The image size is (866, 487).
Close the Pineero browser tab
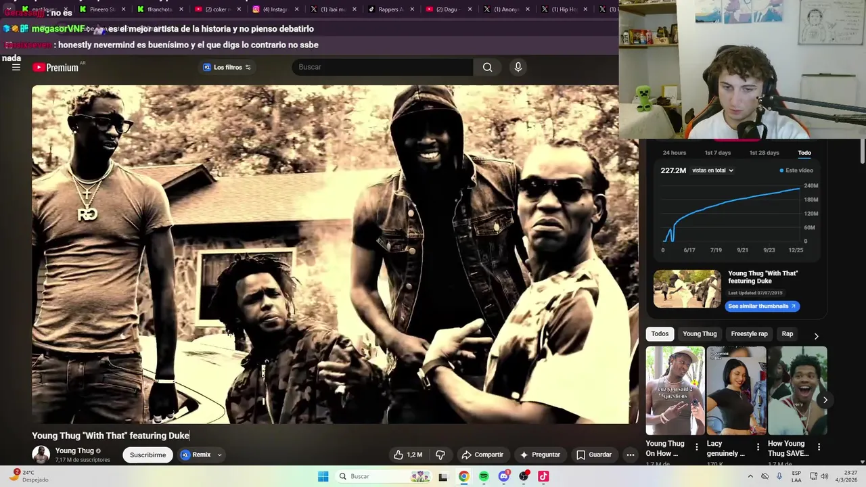pos(123,9)
